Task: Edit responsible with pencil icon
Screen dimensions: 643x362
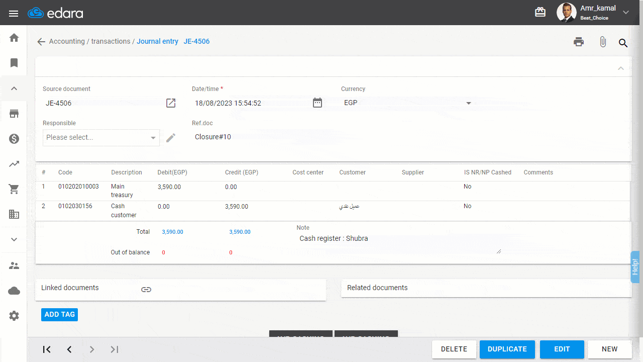Action: (171, 138)
